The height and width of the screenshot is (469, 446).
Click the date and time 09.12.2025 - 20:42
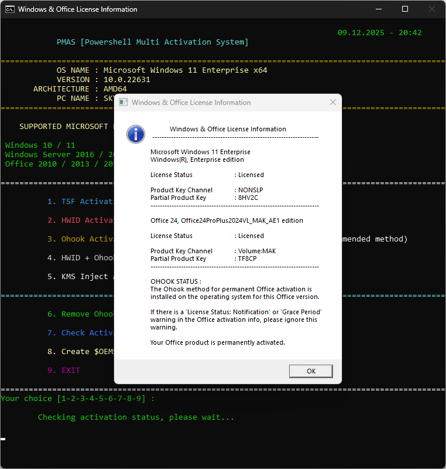coord(379,33)
